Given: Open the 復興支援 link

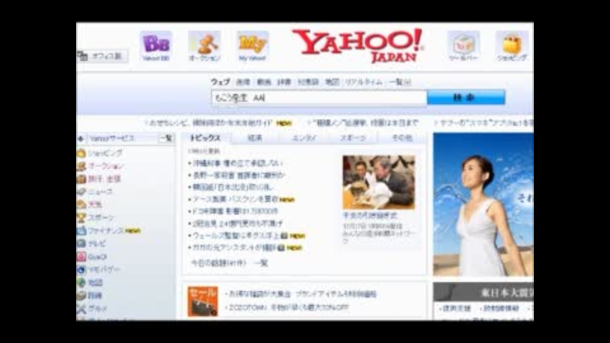Looking at the screenshot, I should [x=457, y=309].
